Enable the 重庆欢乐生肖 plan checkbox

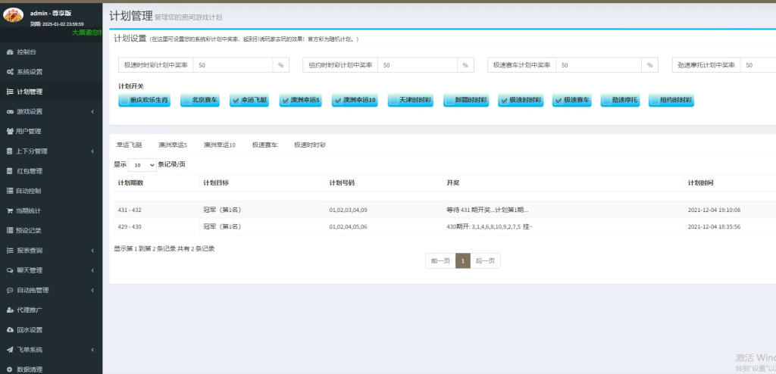(124, 100)
